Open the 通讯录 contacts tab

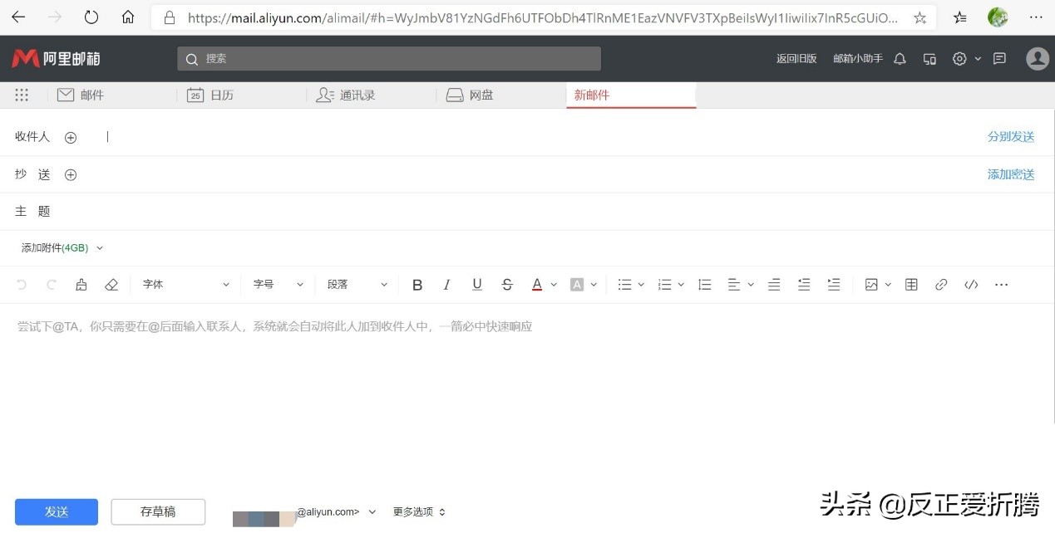(345, 95)
